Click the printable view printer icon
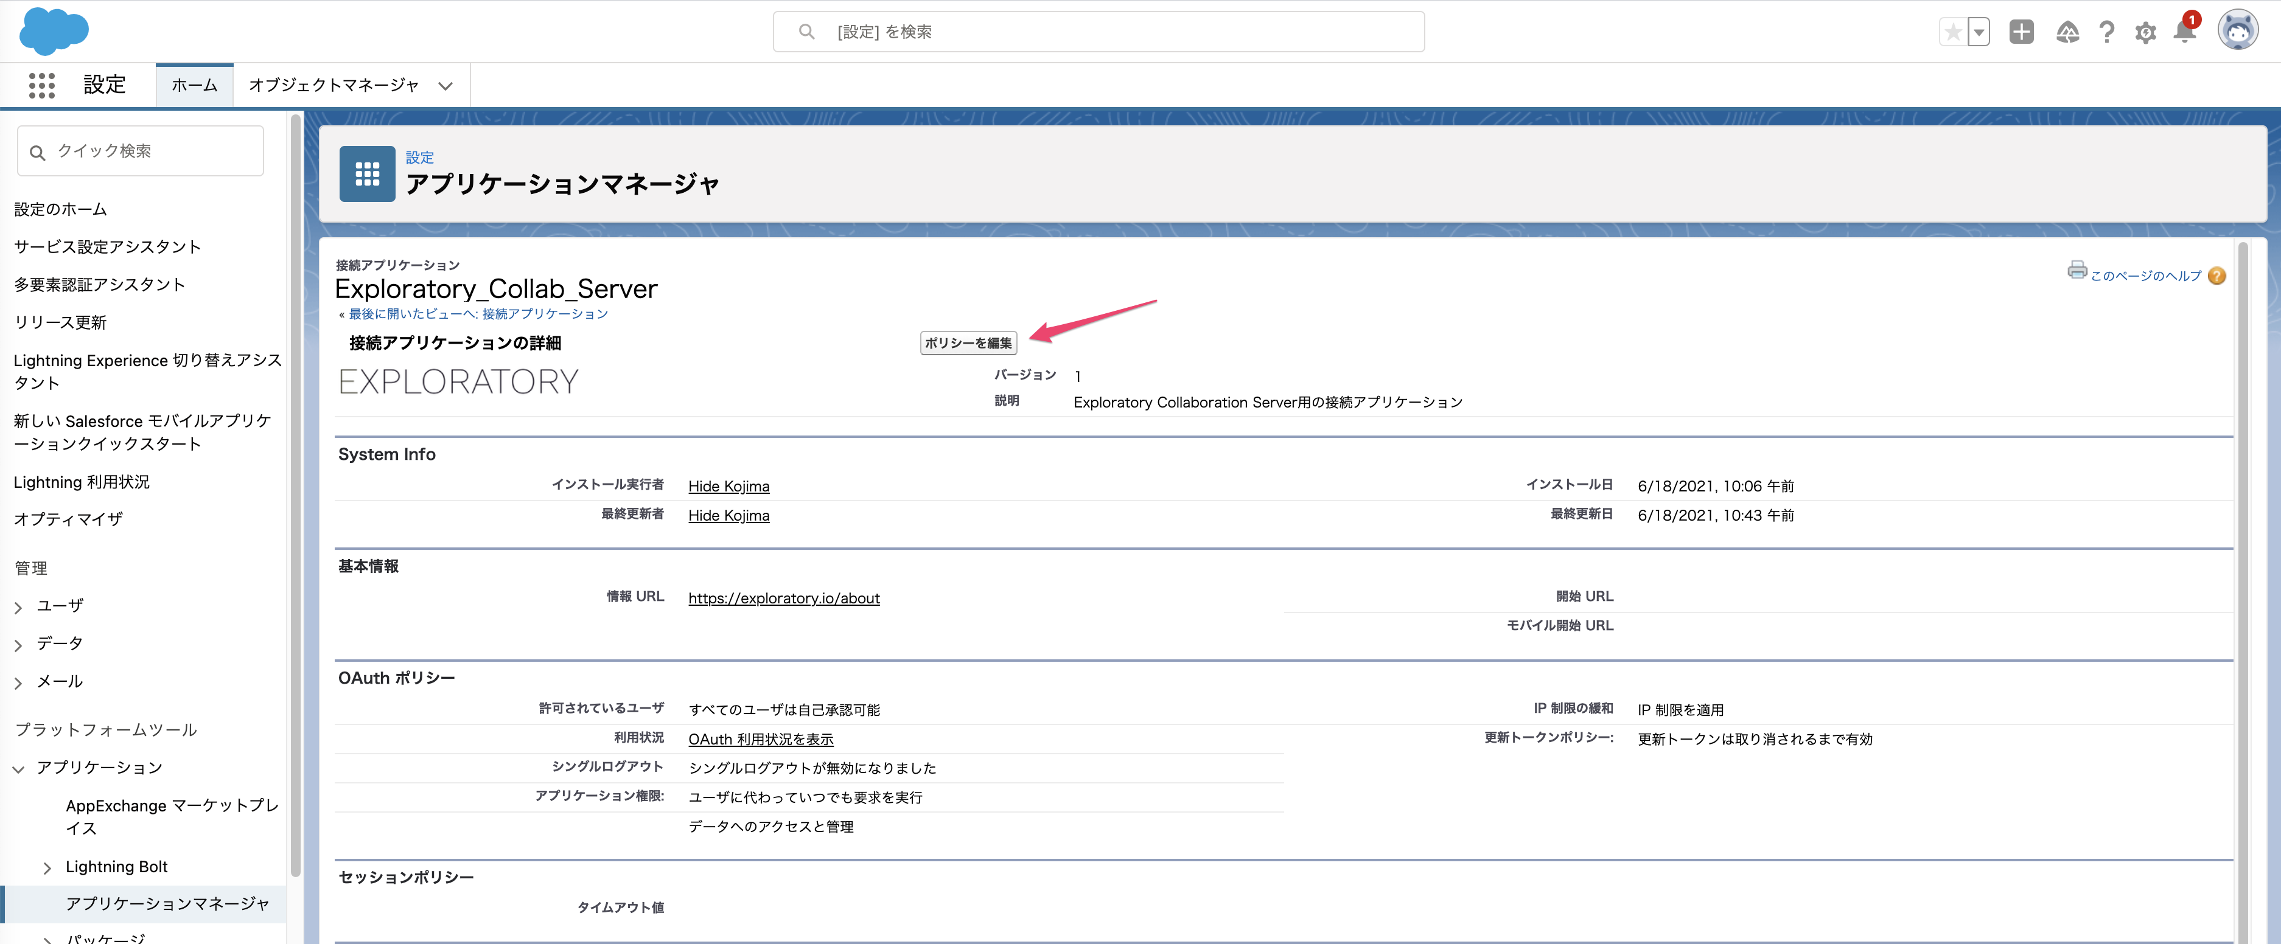 click(2077, 270)
